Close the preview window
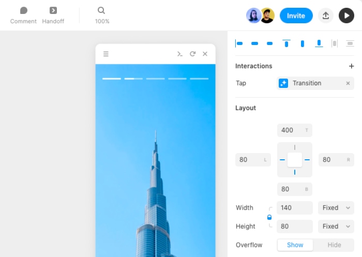This screenshot has width=362, height=257. pos(205,54)
